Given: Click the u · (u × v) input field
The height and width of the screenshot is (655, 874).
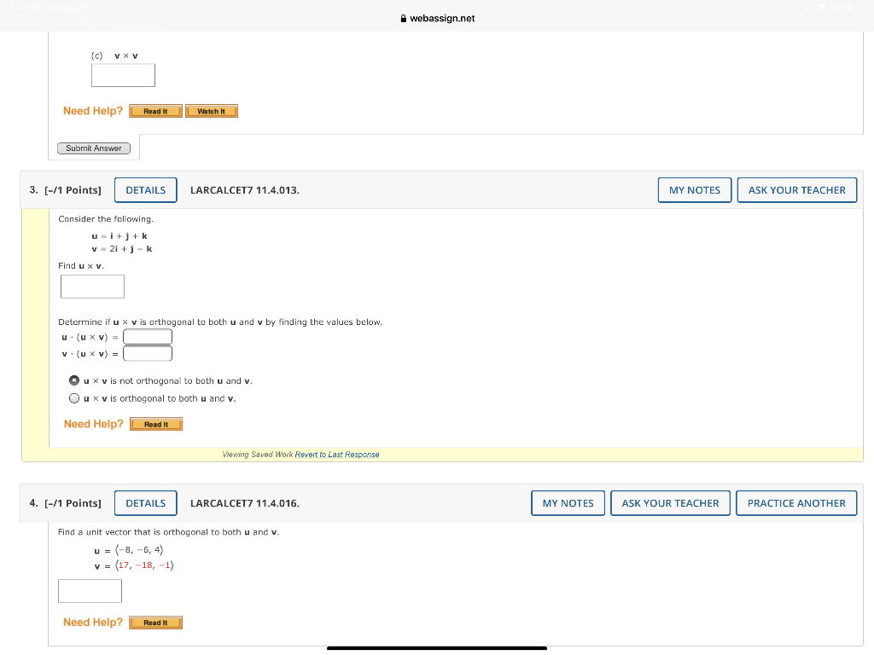Looking at the screenshot, I should coord(147,336).
